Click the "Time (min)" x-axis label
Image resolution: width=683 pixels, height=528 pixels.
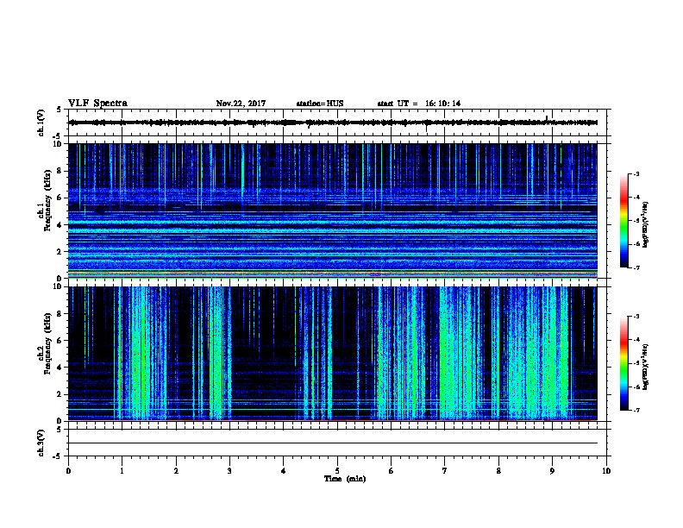pos(345,479)
